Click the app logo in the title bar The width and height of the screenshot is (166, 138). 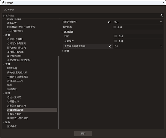click(3, 2)
